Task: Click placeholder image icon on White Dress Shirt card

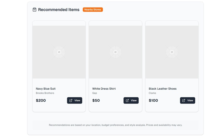Action: point(115,52)
